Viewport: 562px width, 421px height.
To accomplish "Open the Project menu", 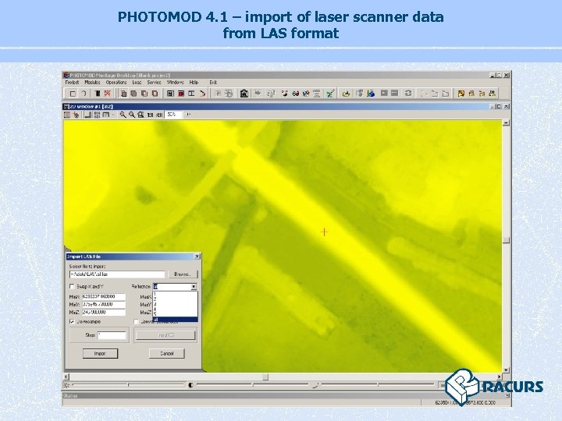I will [x=72, y=83].
